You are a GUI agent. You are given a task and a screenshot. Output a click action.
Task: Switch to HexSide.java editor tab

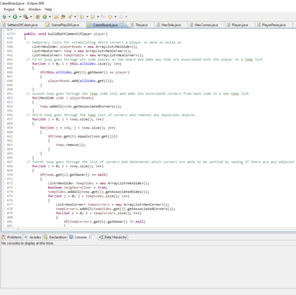(x=171, y=25)
